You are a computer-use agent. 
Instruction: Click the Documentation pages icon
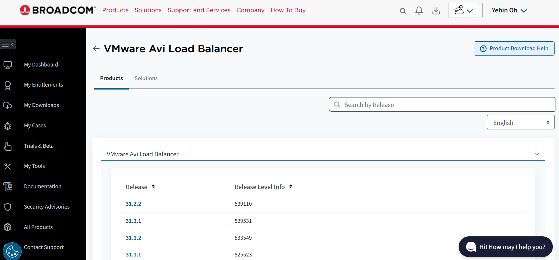[8, 187]
